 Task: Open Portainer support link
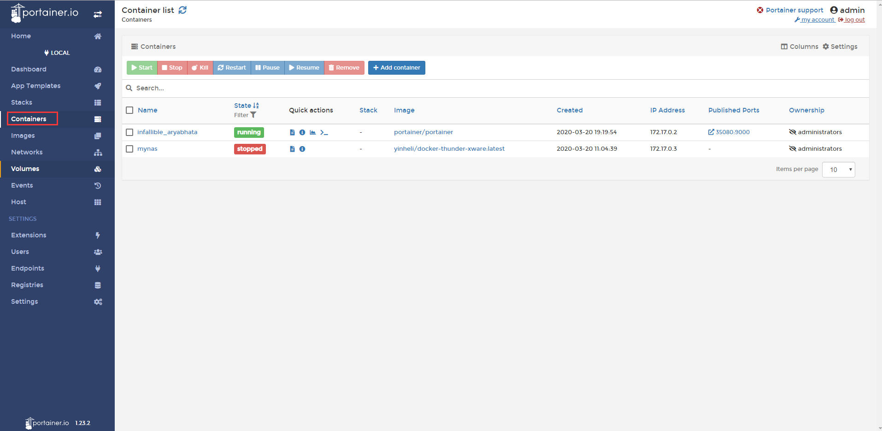coord(790,10)
